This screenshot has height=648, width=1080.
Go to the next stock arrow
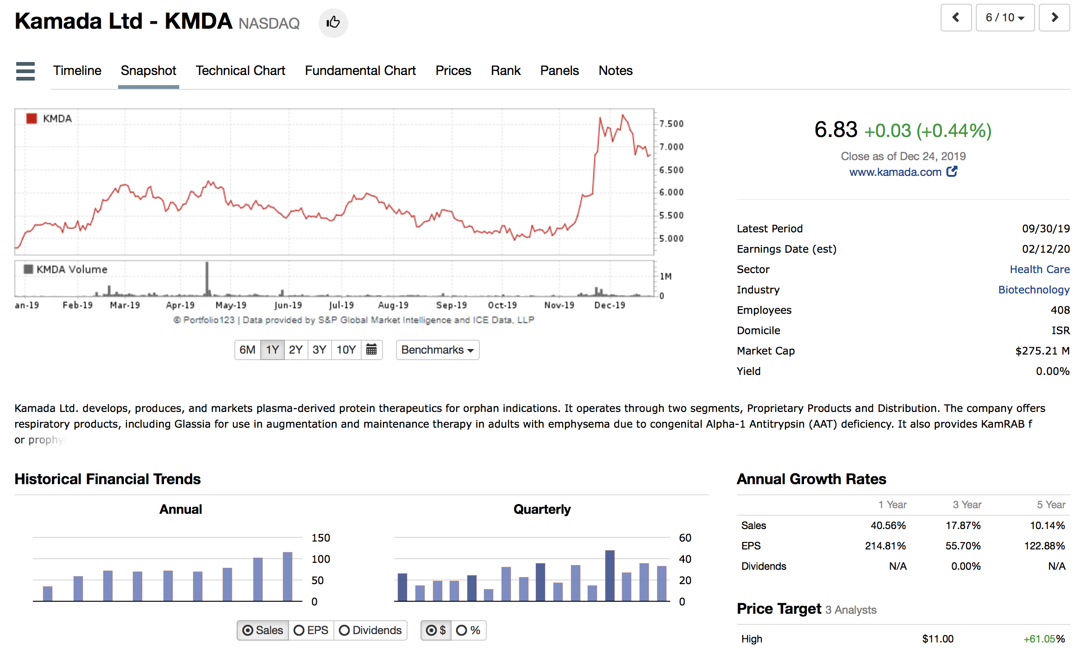[x=1054, y=18]
